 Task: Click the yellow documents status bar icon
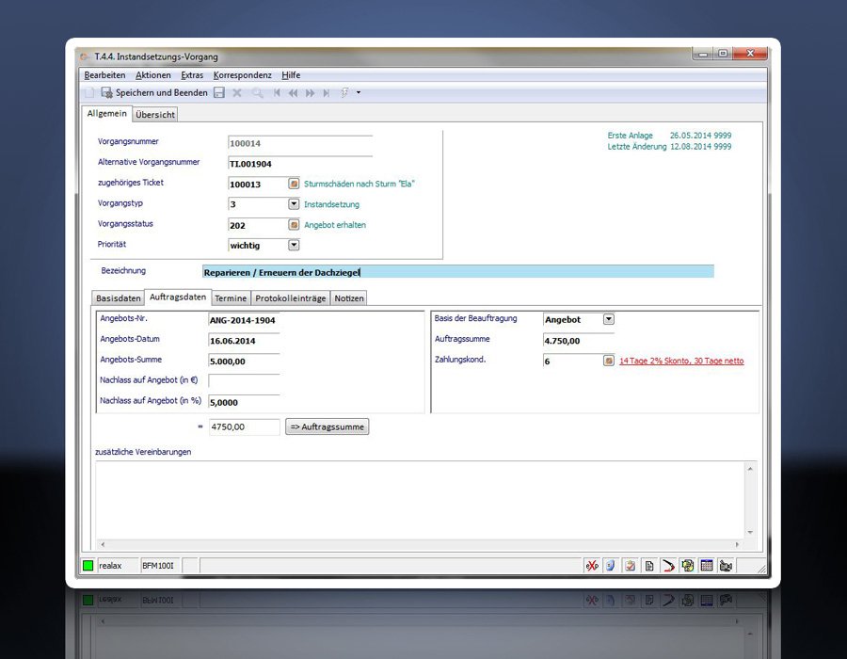(688, 566)
